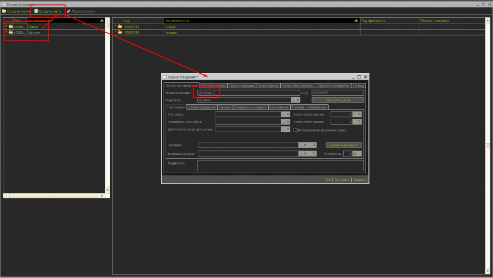This screenshot has width=493, height=278.
Task: Open the Тип игры selection ellipsis button
Action: tap(283, 114)
